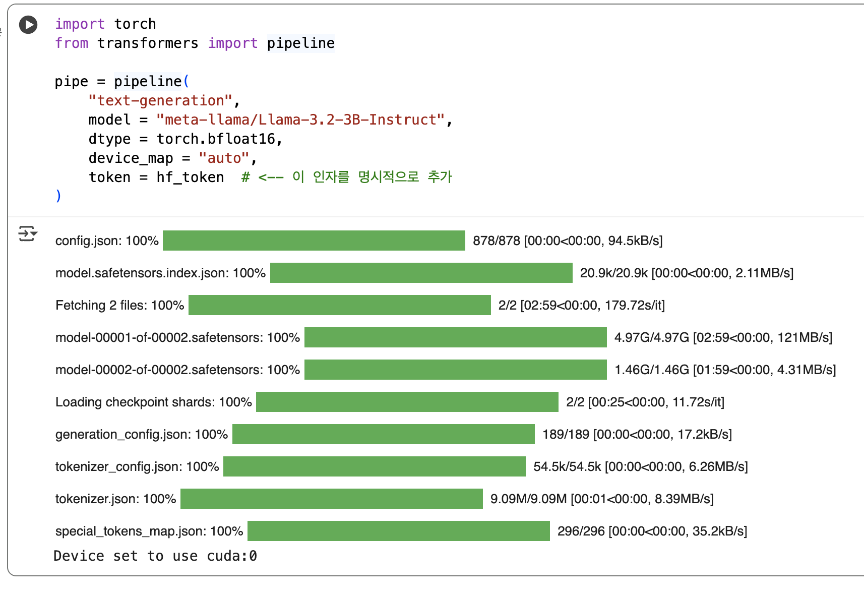Click the hf_token variable in code
The image size is (864, 595).
(x=190, y=177)
